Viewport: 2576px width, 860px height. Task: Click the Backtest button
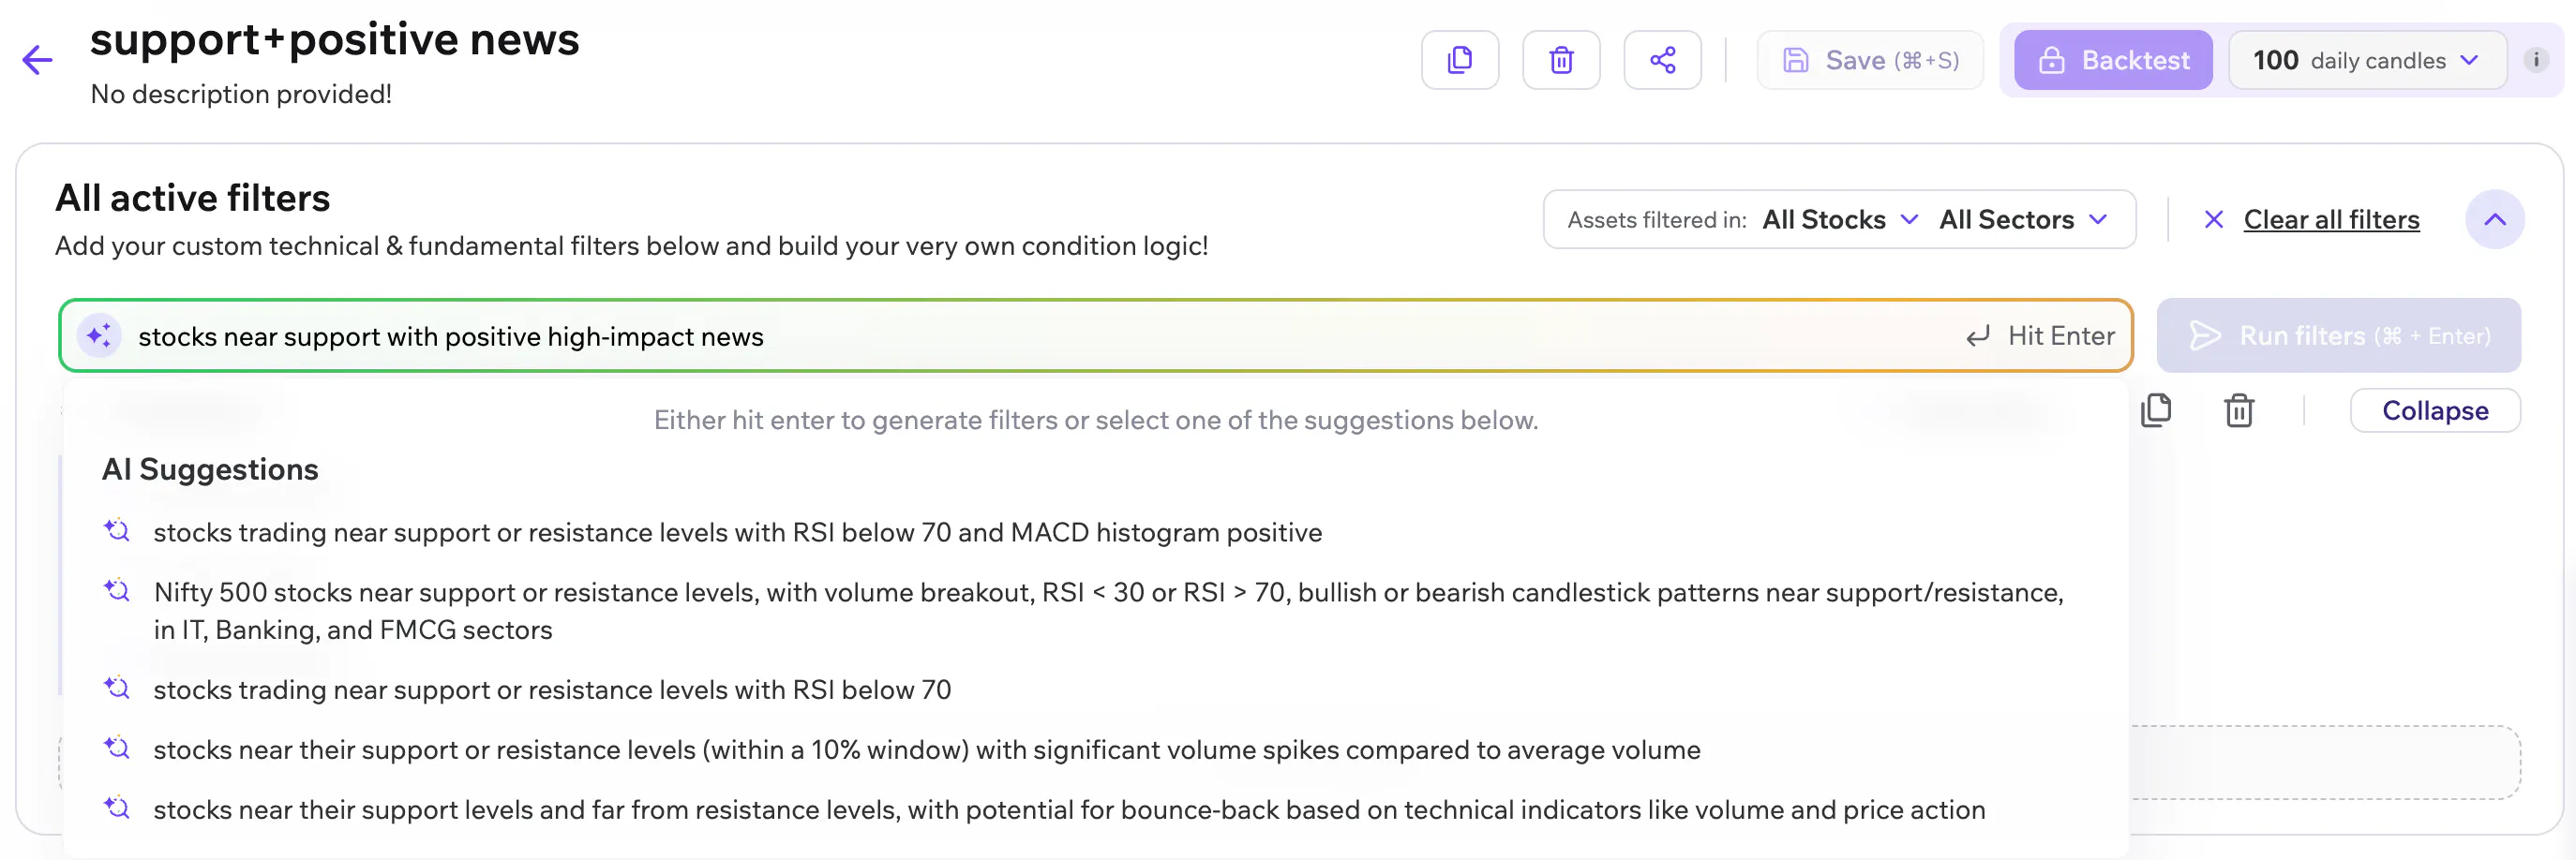click(x=2113, y=61)
